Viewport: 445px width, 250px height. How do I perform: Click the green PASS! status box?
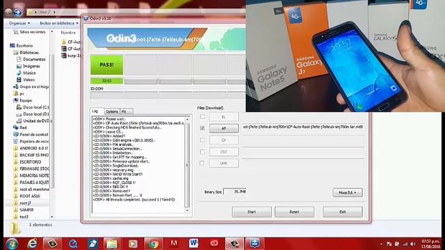point(106,65)
